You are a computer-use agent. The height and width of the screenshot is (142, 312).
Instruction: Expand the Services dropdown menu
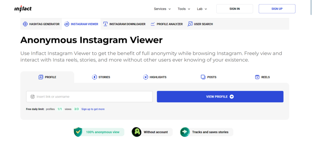(x=162, y=9)
